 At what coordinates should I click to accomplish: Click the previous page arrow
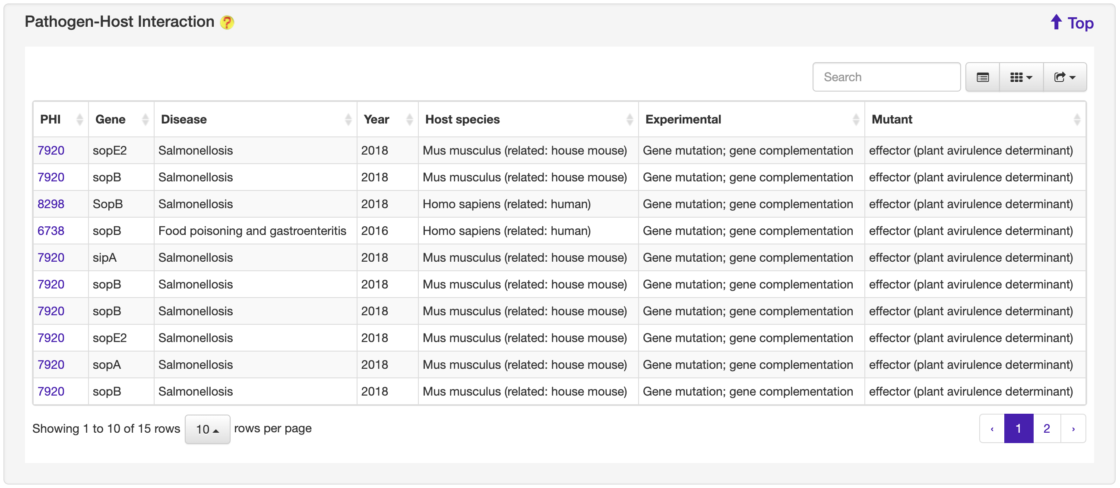click(992, 429)
